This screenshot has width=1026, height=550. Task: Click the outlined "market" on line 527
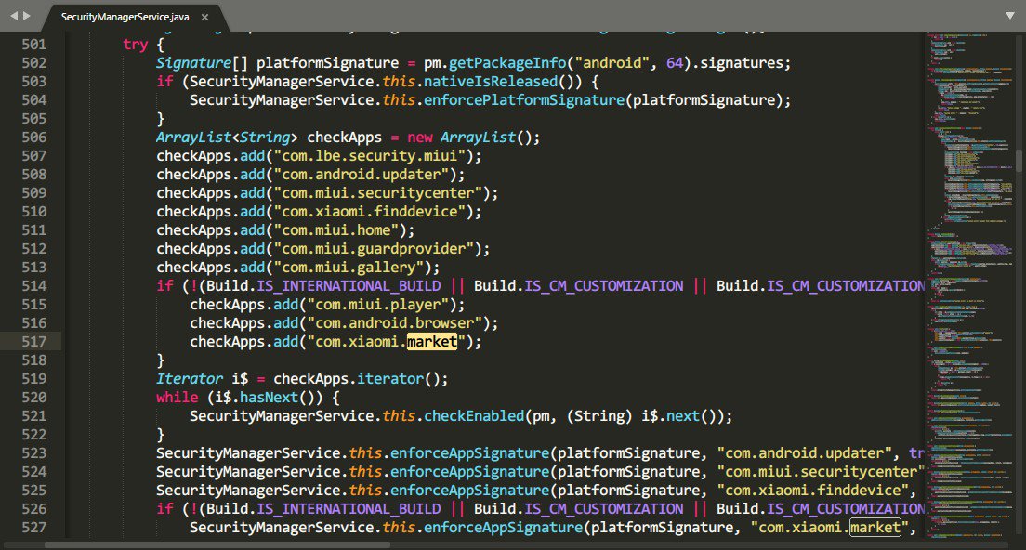875,527
